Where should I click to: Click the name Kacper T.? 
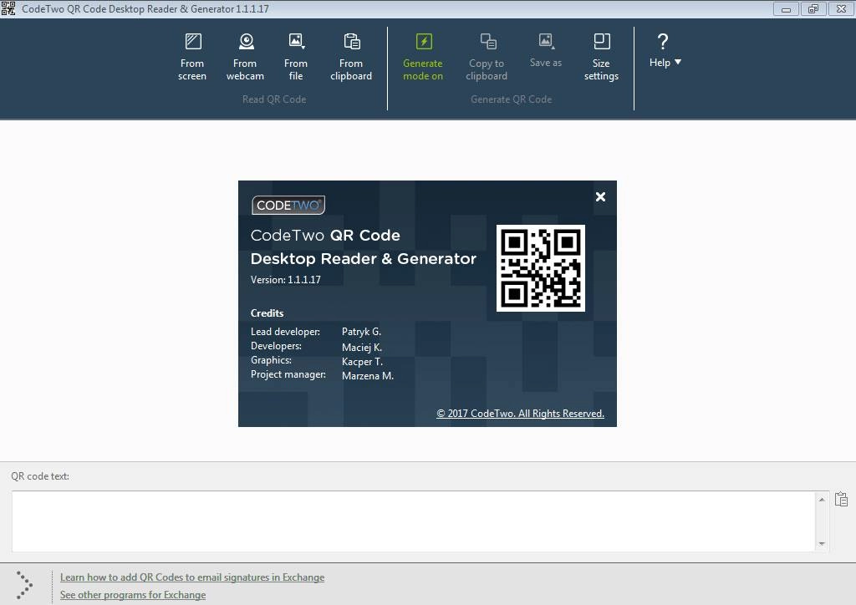(363, 362)
